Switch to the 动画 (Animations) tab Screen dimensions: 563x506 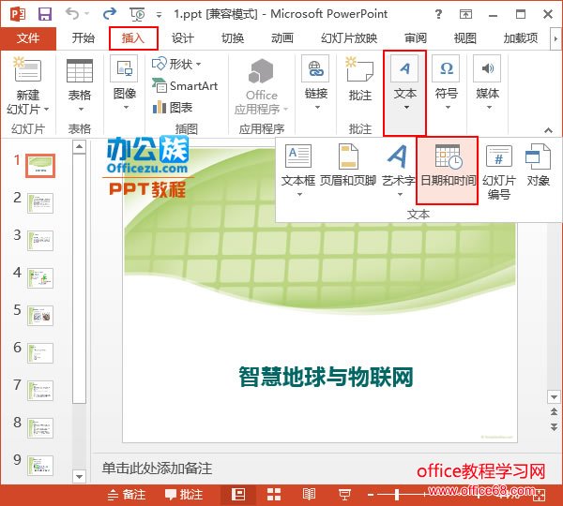pyautogui.click(x=281, y=38)
